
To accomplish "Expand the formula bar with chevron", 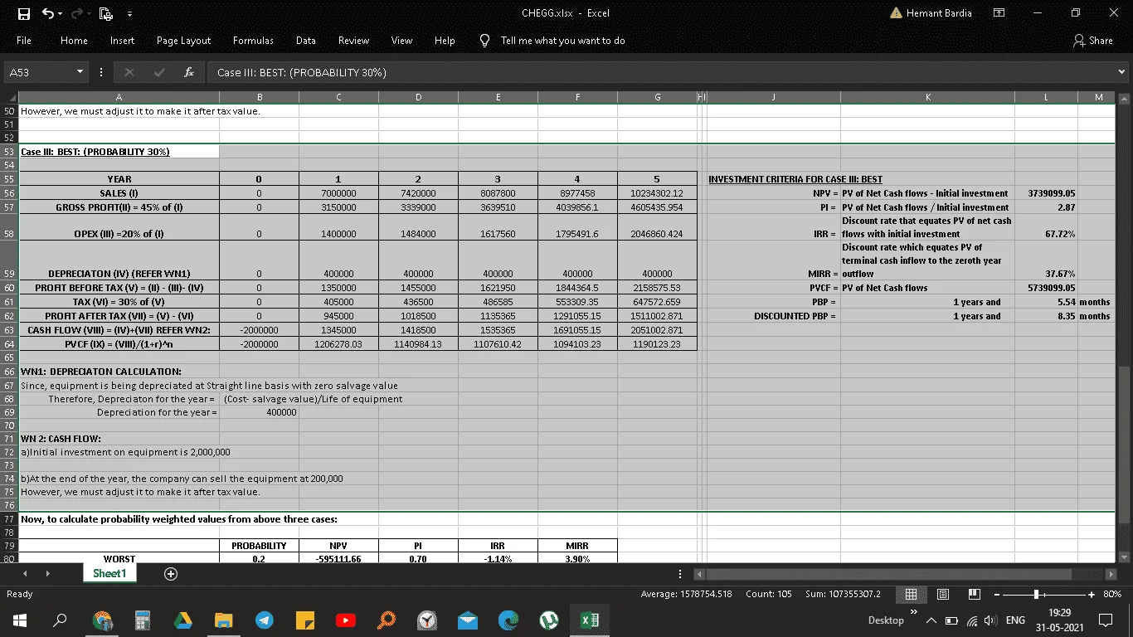I will coord(1122,72).
